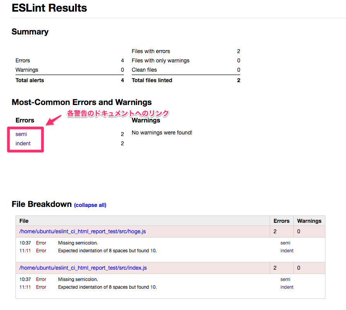
Task: Click the Most-Common Errors and Warnings heading
Action: pos(82,102)
